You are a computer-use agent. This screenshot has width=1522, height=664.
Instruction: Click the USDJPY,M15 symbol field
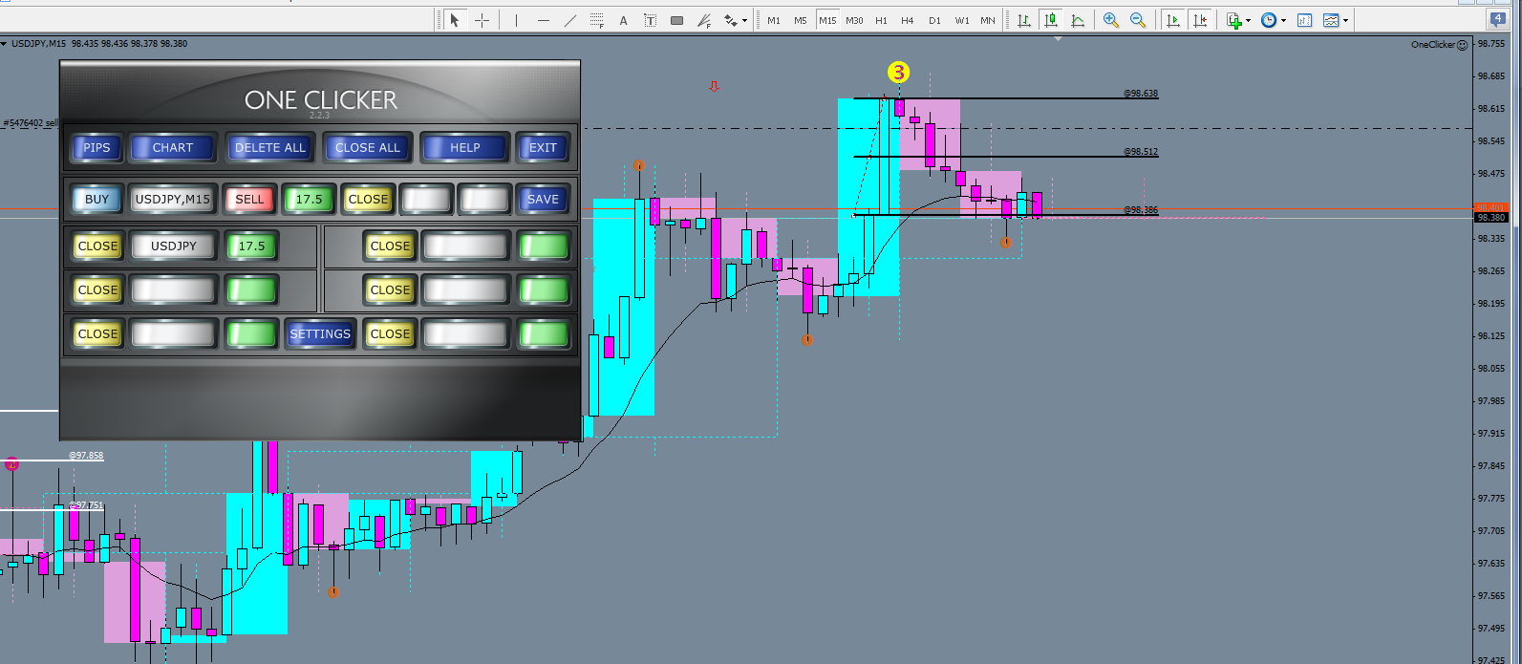click(173, 199)
